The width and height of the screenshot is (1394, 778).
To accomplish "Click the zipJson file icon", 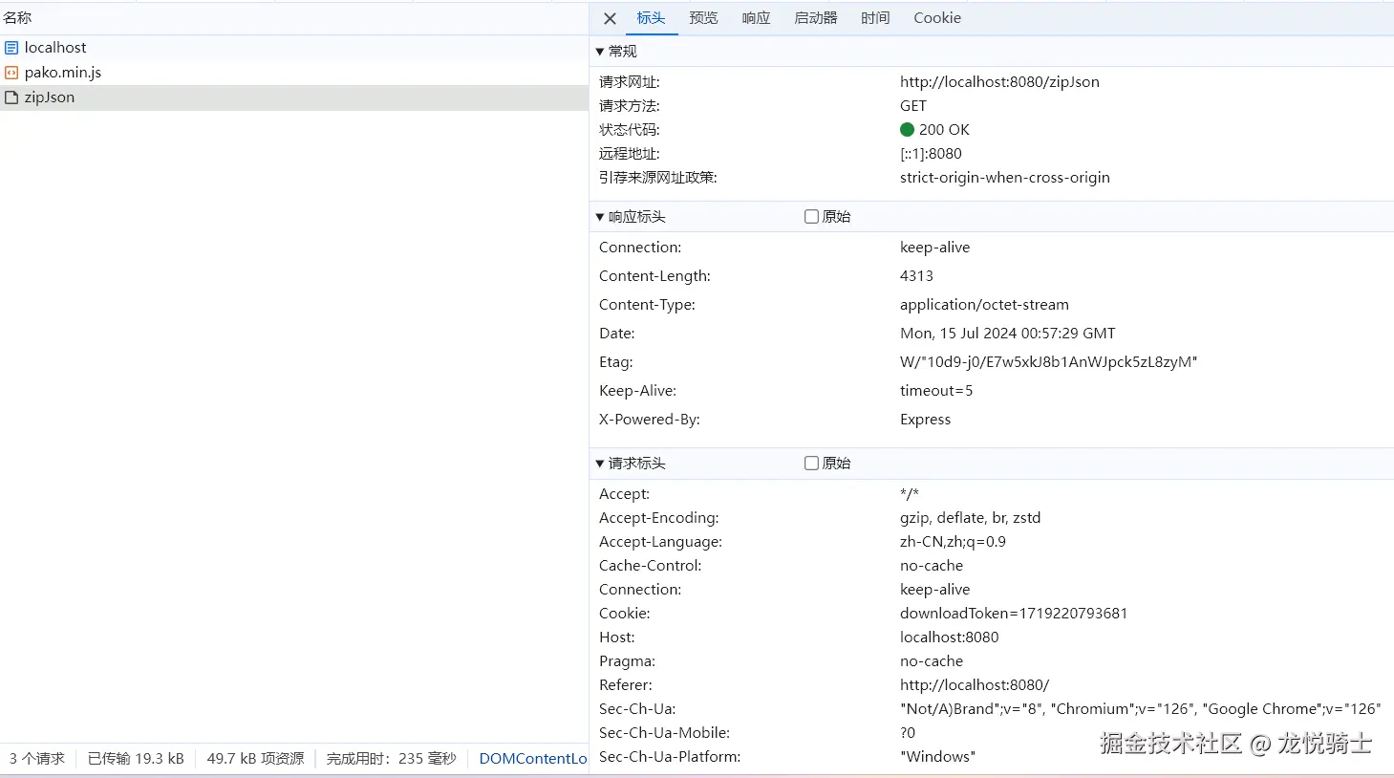I will [11, 97].
